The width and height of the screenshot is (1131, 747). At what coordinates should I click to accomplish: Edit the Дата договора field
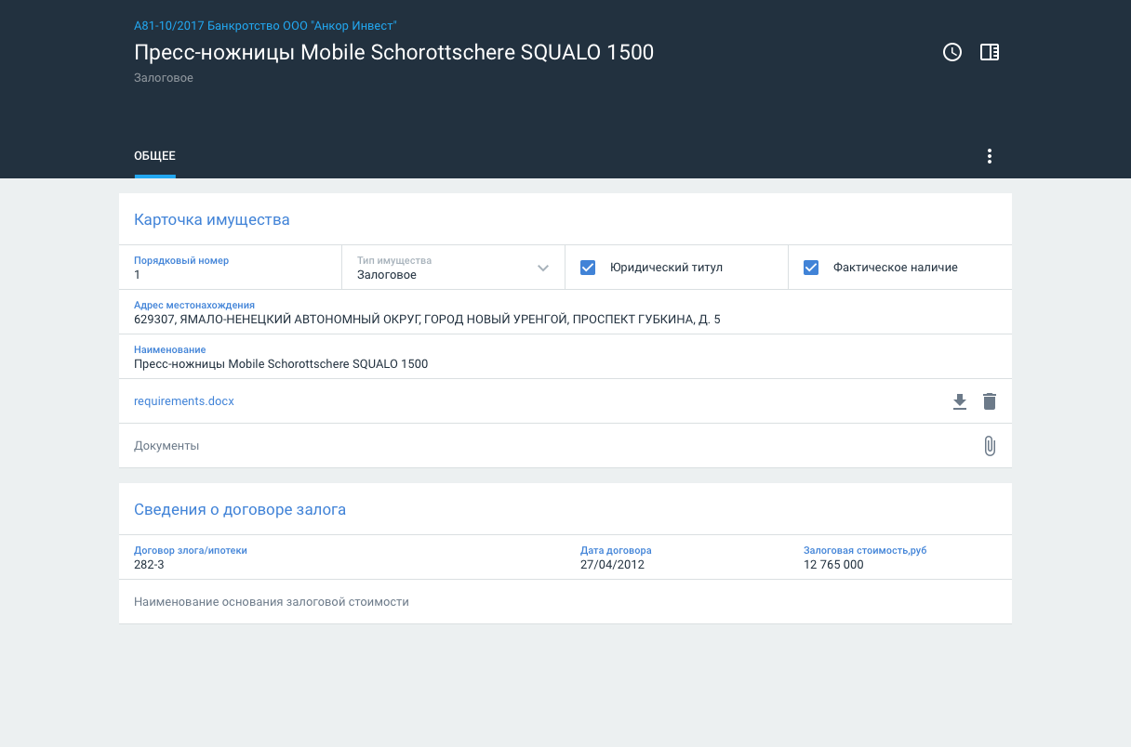coord(677,557)
